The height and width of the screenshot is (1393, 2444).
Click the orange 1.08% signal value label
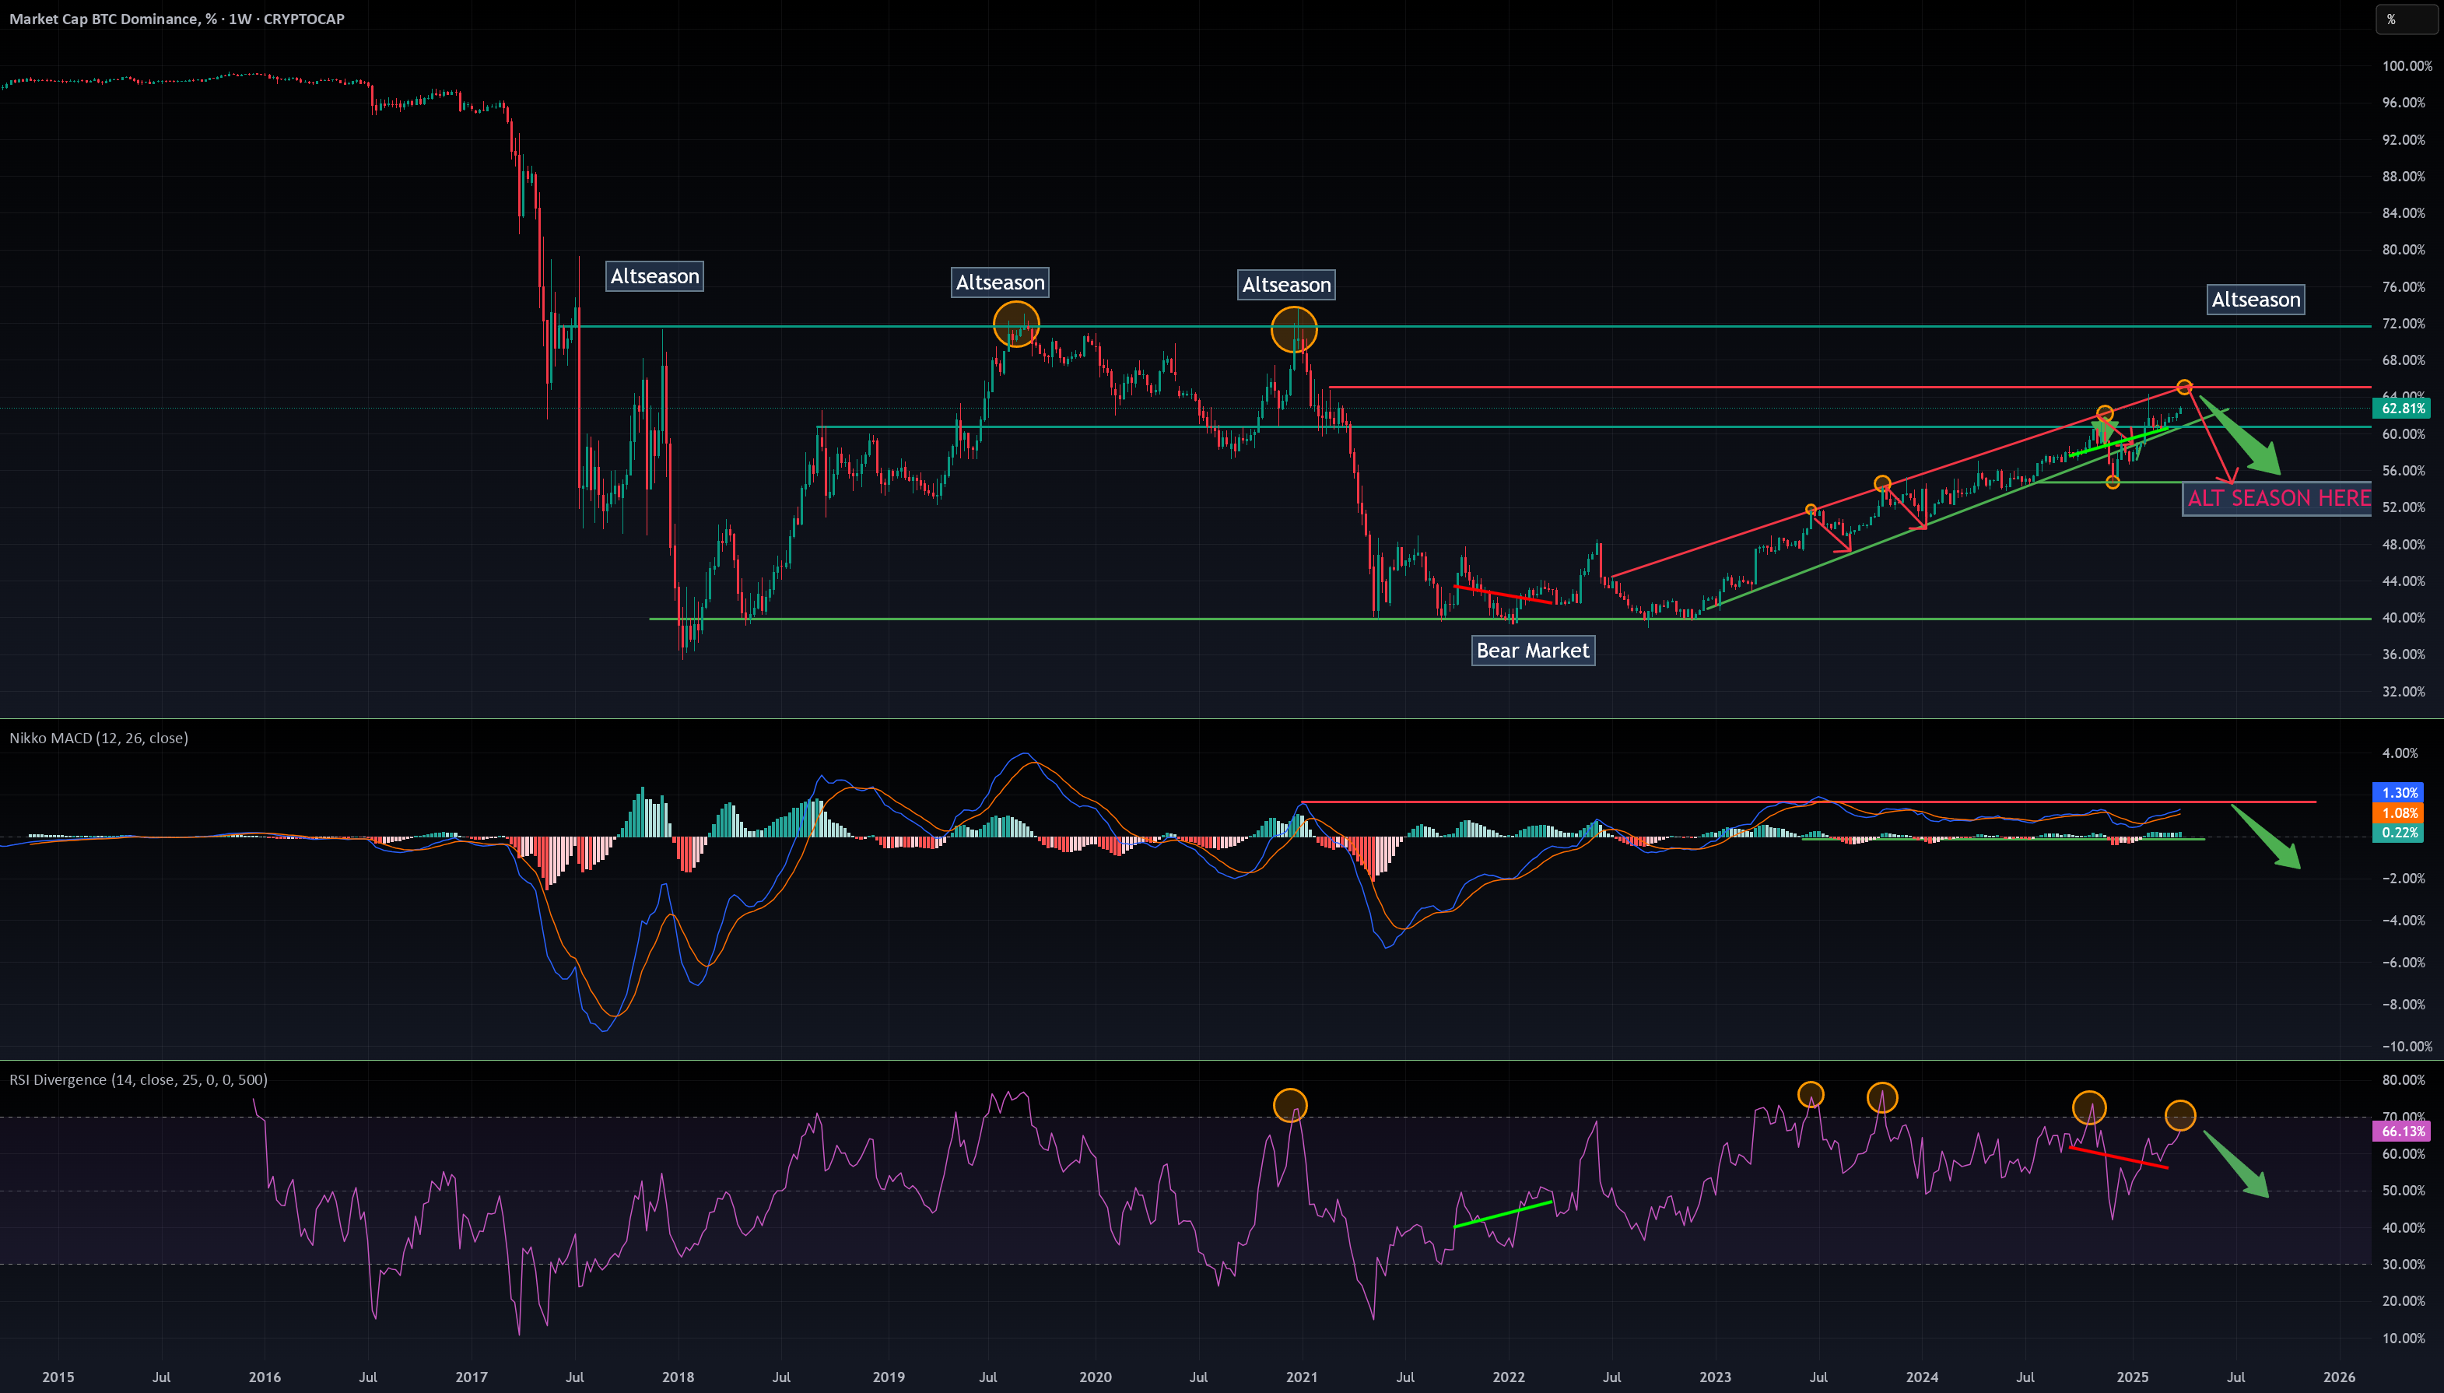click(2399, 813)
